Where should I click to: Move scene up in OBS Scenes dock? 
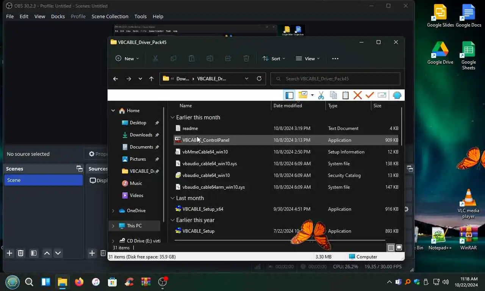[x=47, y=253]
